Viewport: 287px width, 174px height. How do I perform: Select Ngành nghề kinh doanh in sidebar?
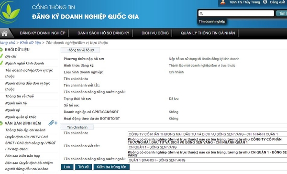[24, 63]
